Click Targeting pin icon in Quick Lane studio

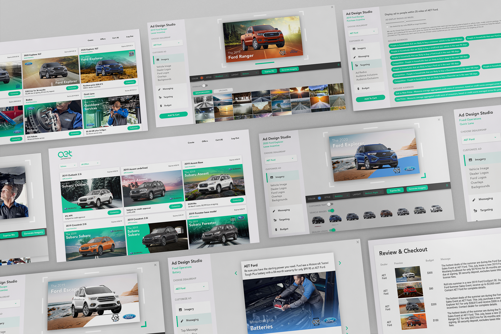coord(475,211)
